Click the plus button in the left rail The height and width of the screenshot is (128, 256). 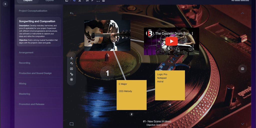[5, 4]
